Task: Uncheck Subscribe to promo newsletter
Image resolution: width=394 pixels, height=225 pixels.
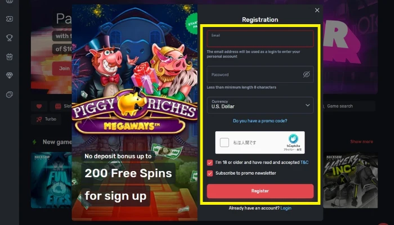Action: click(x=210, y=173)
